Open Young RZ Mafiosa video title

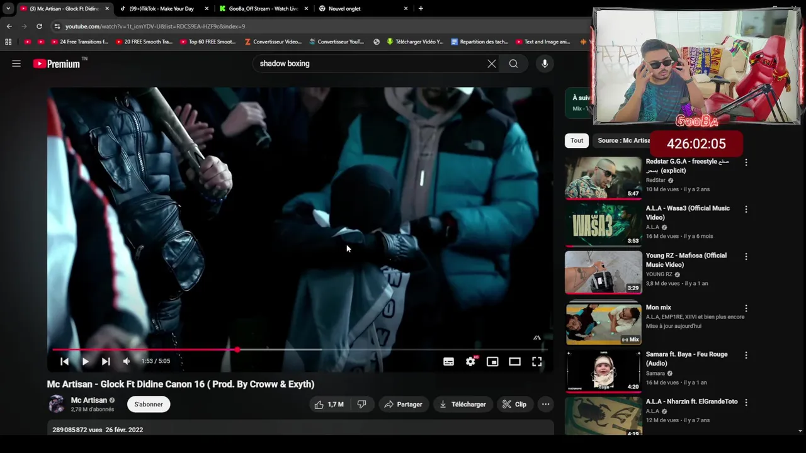click(686, 260)
